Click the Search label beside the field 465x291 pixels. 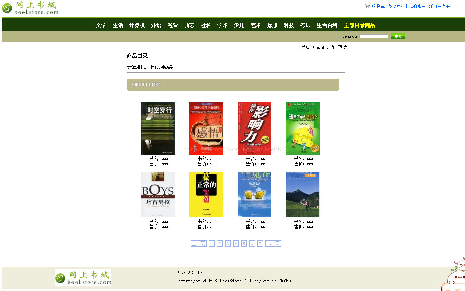click(350, 36)
